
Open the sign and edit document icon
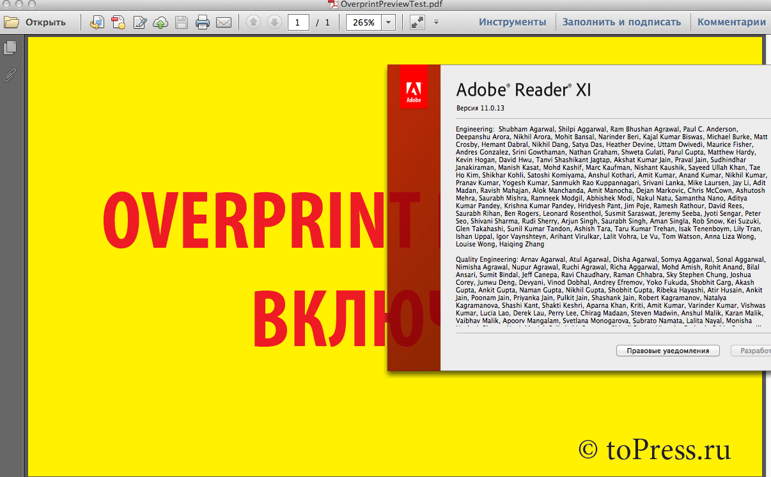click(139, 22)
